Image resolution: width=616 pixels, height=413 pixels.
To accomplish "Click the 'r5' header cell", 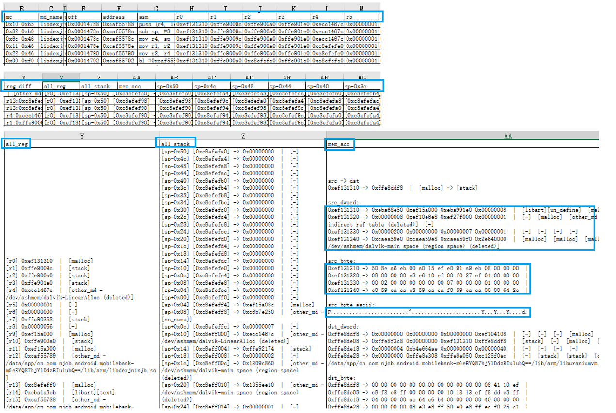I will pyautogui.click(x=362, y=17).
